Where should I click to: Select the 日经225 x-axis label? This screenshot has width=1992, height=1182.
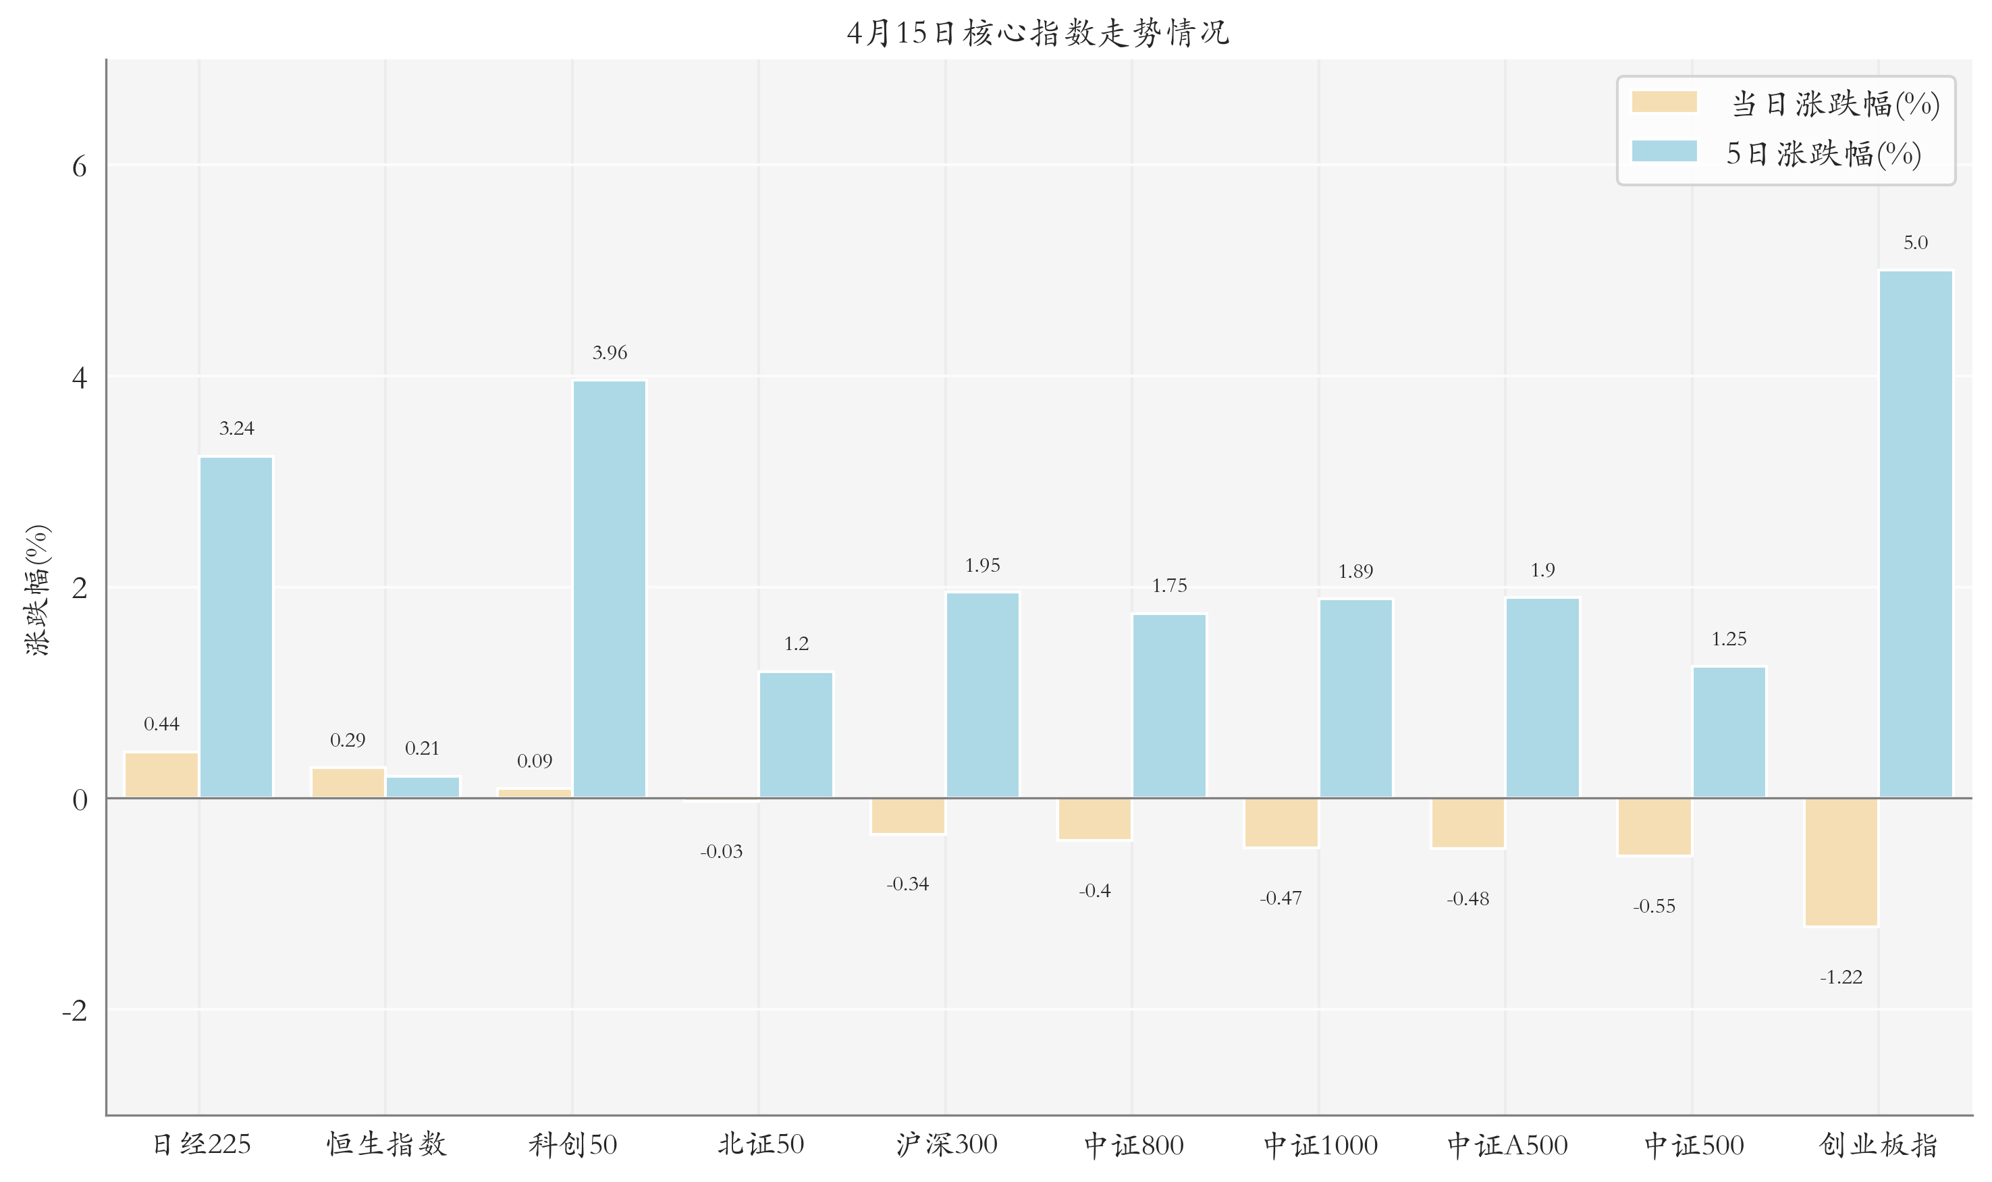202,1145
